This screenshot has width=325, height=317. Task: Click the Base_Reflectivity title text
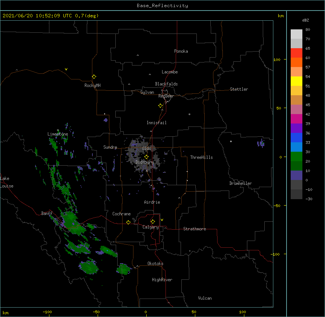(x=162, y=6)
